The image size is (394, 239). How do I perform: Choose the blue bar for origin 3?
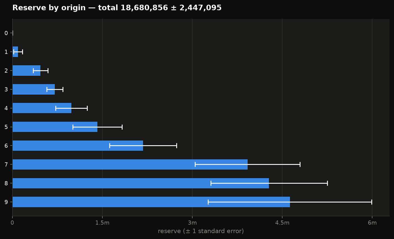pos(34,89)
